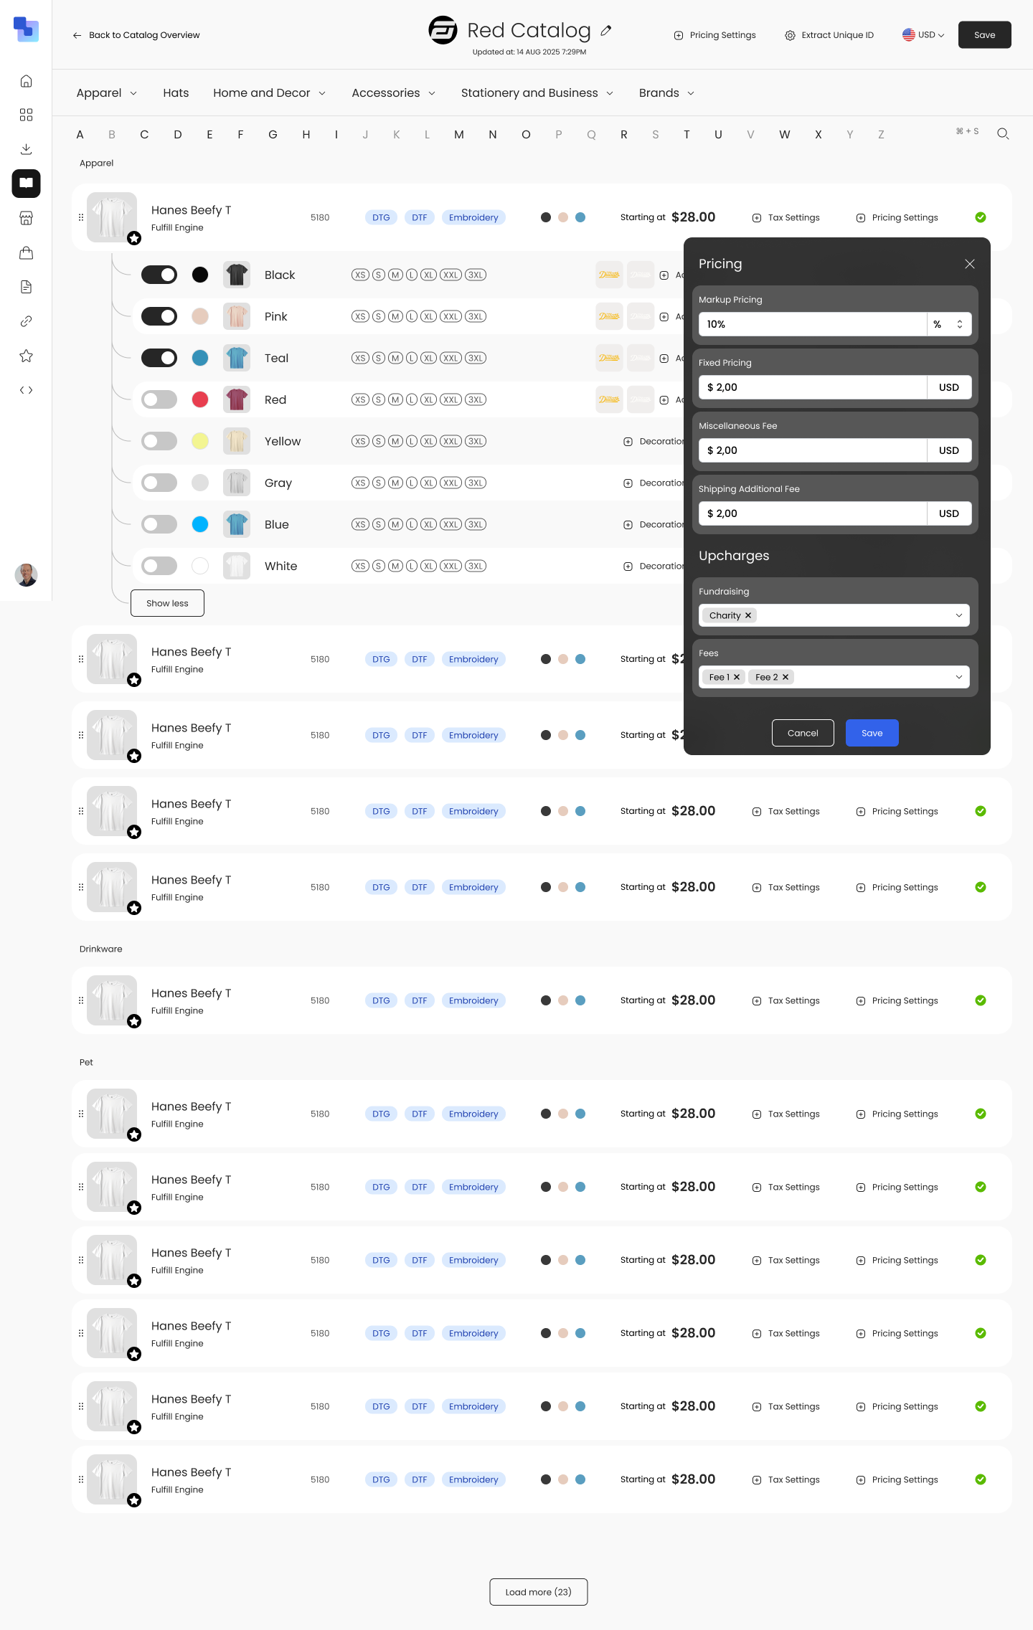Click Cancel in the Pricing panel
The height and width of the screenshot is (1630, 1033).
coord(803,733)
